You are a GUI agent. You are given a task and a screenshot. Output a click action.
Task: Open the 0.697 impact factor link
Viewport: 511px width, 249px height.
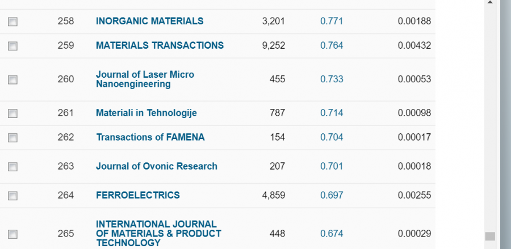pyautogui.click(x=332, y=195)
